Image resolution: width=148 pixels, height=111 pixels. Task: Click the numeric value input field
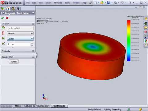click(19, 44)
